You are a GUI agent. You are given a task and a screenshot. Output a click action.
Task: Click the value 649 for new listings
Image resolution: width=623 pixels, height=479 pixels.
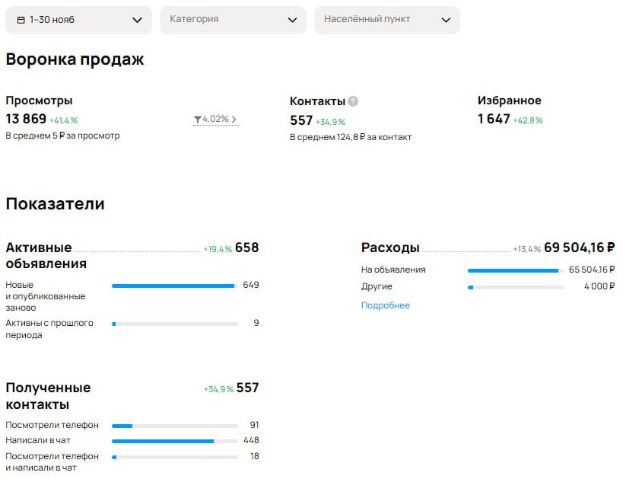[x=251, y=285]
